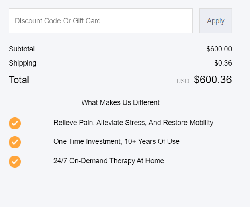Select the $600.36 total amount
Viewport: 250px width, 207px height.
pos(213,80)
